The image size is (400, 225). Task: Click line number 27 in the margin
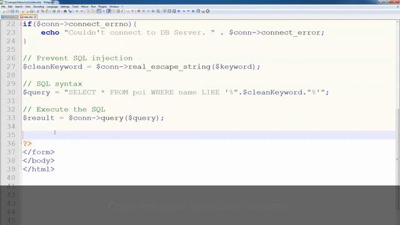coord(11,67)
